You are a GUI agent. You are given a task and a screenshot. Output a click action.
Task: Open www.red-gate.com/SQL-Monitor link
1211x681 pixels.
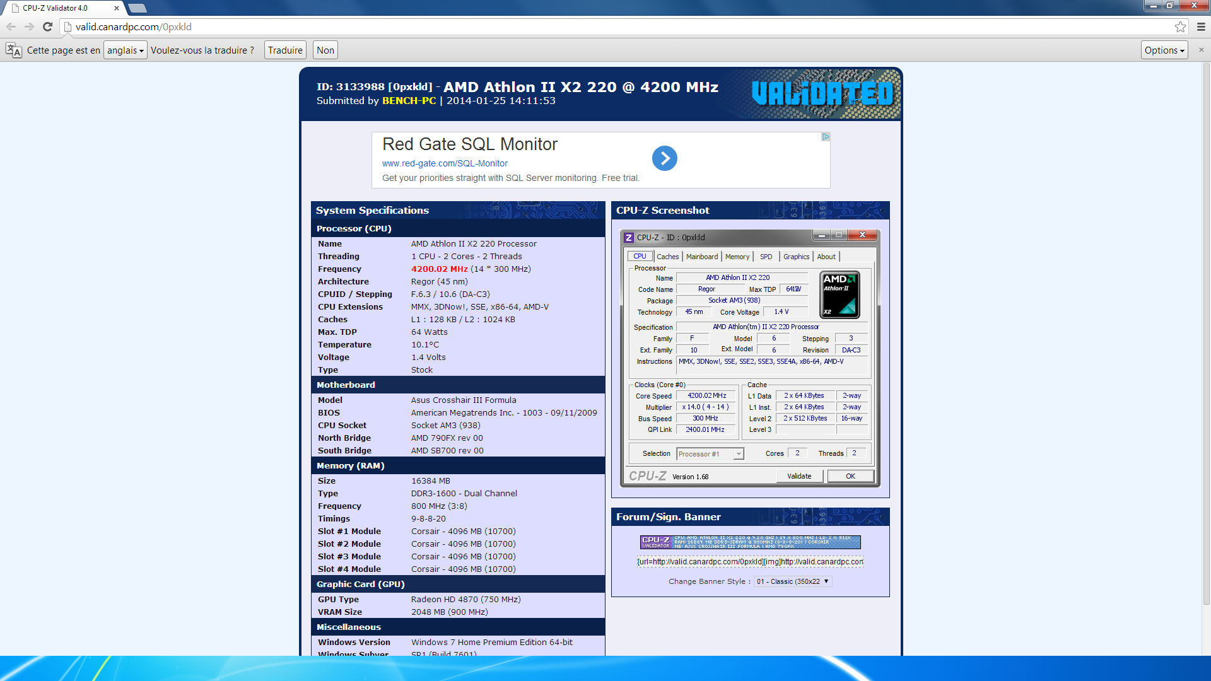click(445, 163)
